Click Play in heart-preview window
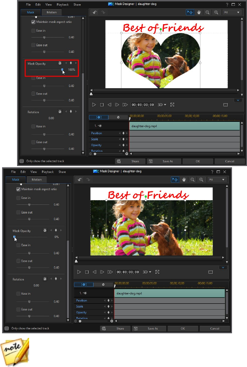The width and height of the screenshot is (247, 367). [94, 105]
